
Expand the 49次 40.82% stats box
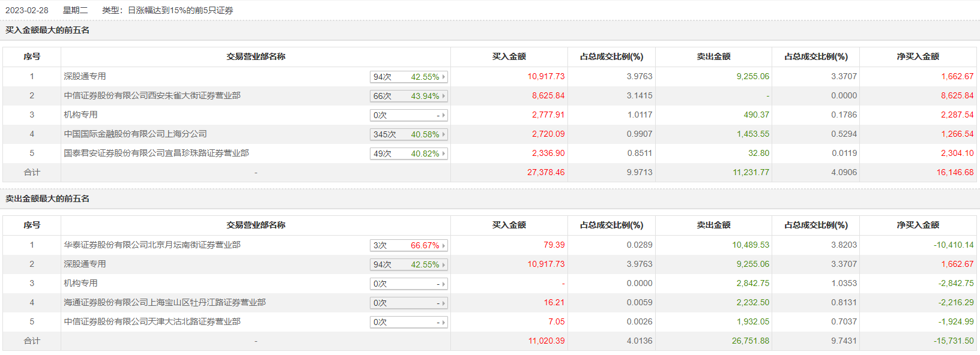[x=408, y=154]
